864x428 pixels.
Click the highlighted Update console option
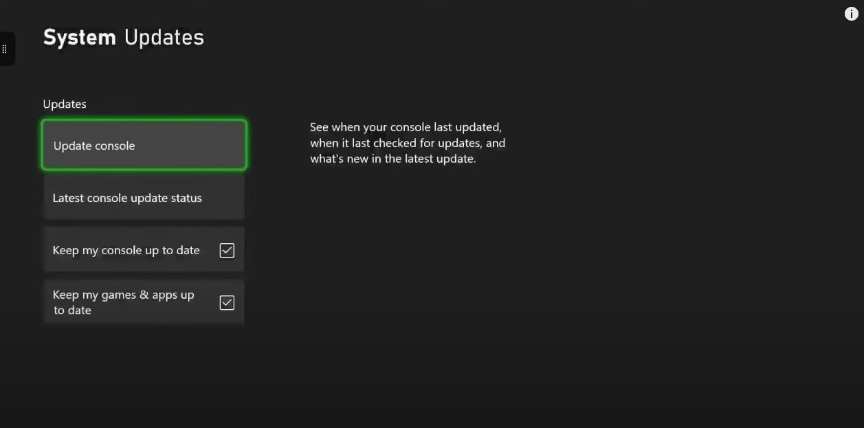(x=143, y=146)
